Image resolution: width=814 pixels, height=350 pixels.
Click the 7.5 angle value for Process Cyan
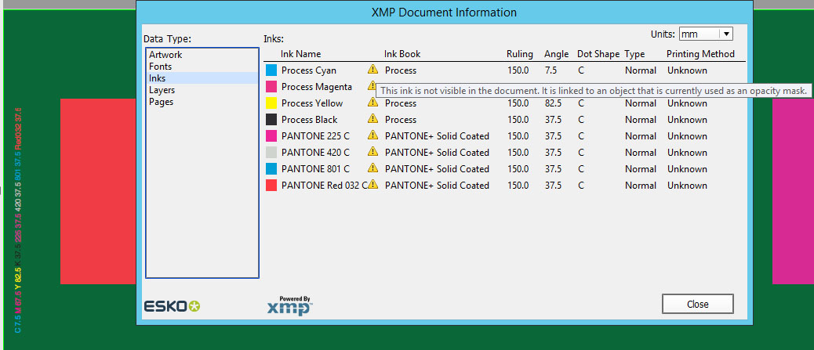[551, 70]
